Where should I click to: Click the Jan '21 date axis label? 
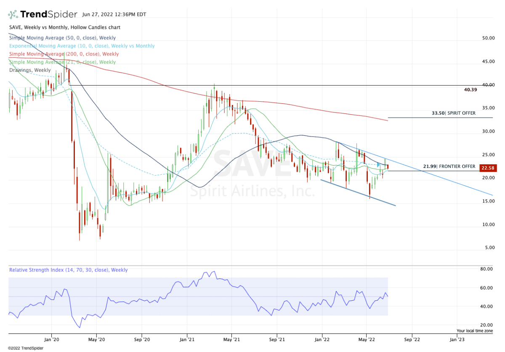click(187, 339)
